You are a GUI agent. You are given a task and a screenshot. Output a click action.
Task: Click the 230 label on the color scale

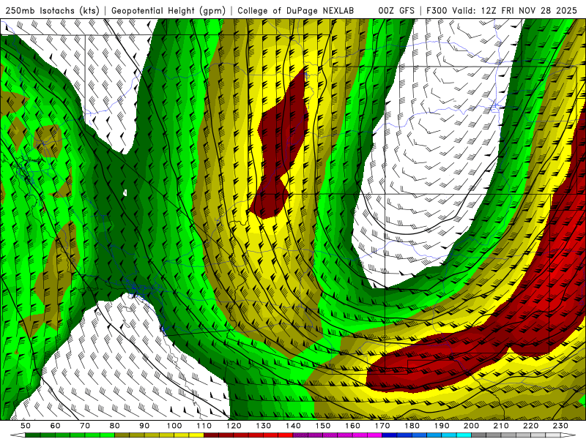pos(560,426)
